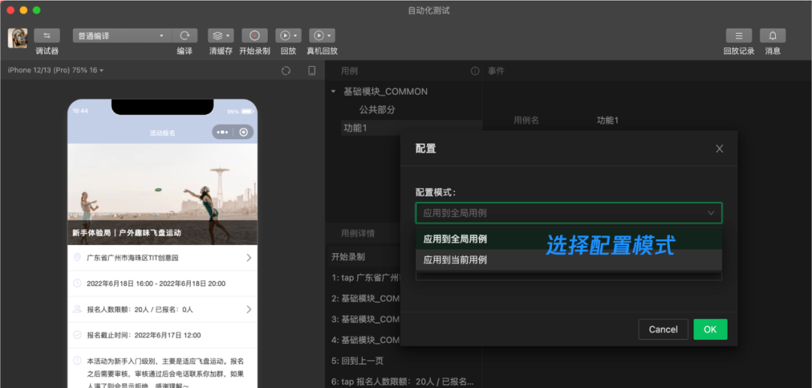The width and height of the screenshot is (812, 388).
Task: Click the macOS green maximize window button
Action: 36,11
